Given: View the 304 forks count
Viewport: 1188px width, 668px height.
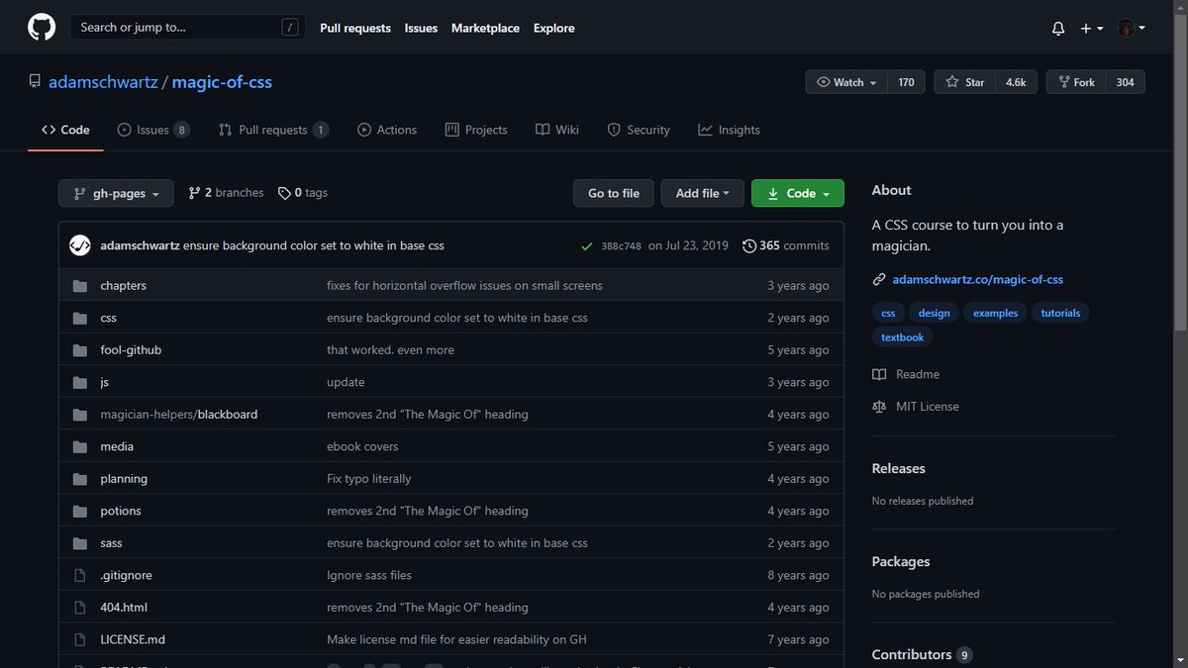Looking at the screenshot, I should [1126, 82].
